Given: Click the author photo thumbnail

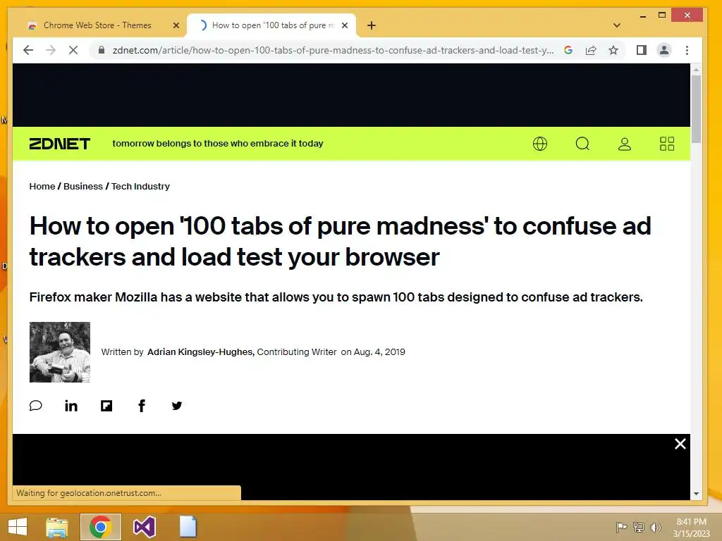Looking at the screenshot, I should (60, 352).
